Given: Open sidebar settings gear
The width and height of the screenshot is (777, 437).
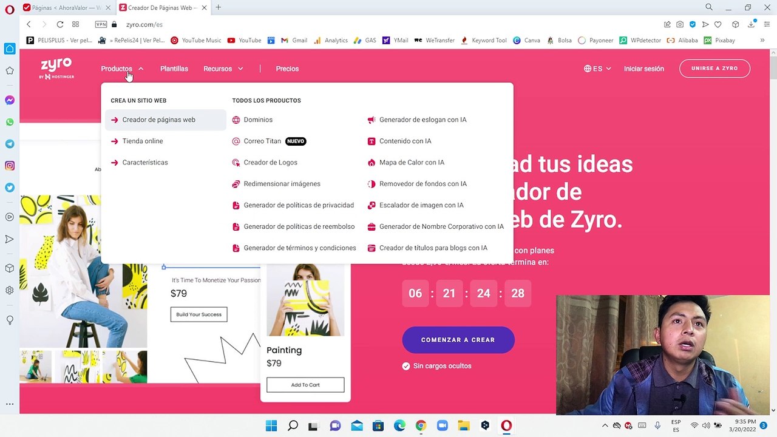Looking at the screenshot, I should 10,290.
